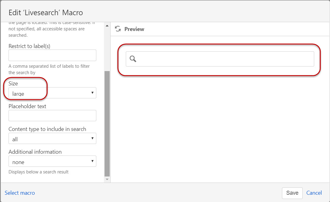This screenshot has width=330, height=202.
Task: Save the Livesearch macro settings
Action: point(292,193)
